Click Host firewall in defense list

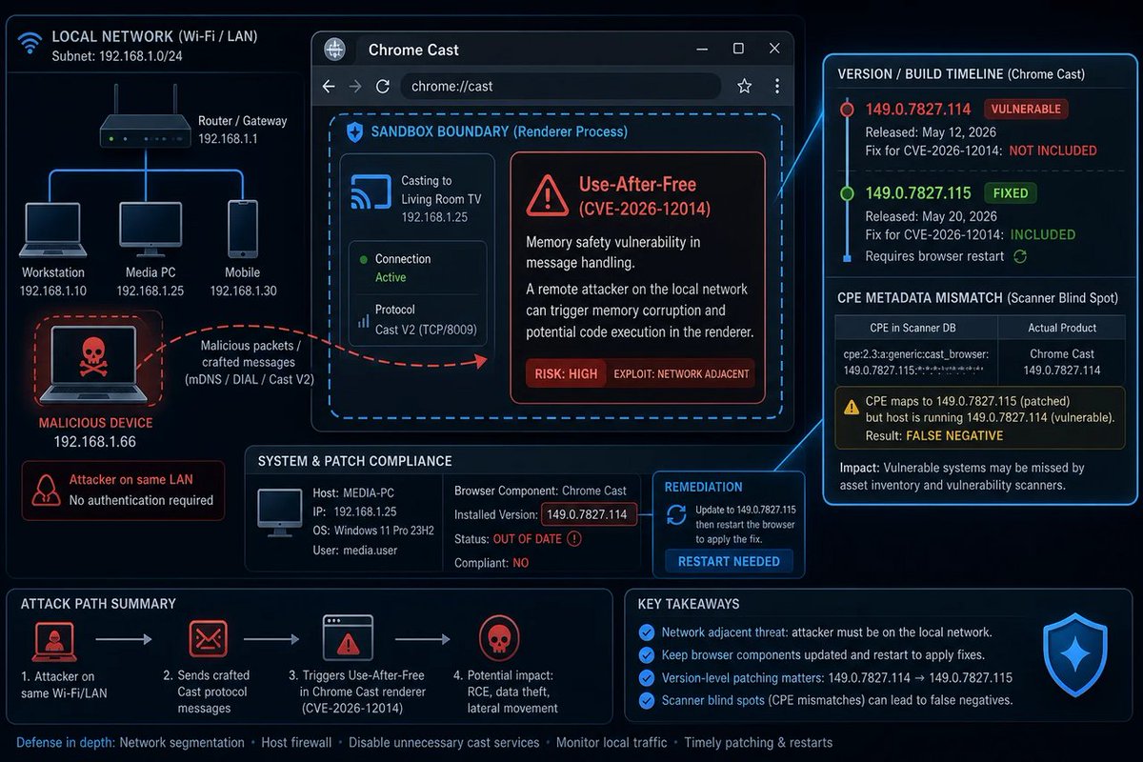296,742
